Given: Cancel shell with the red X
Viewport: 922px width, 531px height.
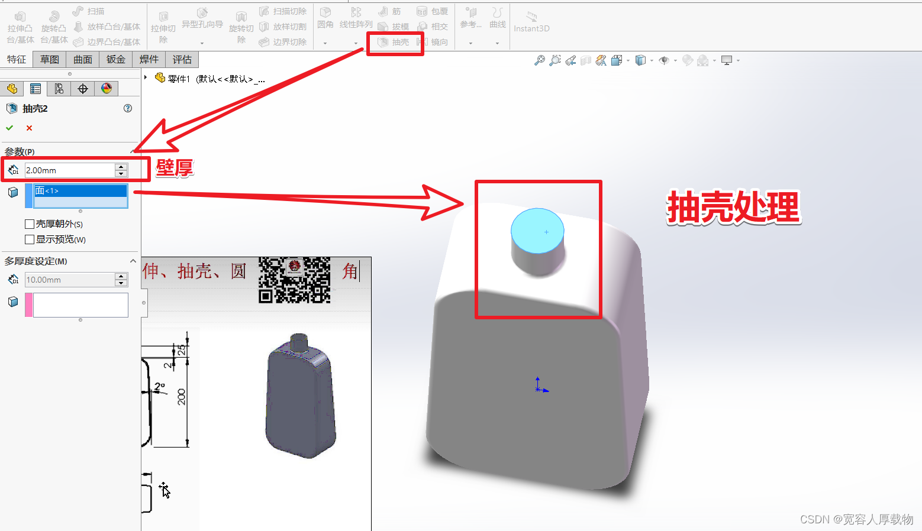Looking at the screenshot, I should pos(29,128).
